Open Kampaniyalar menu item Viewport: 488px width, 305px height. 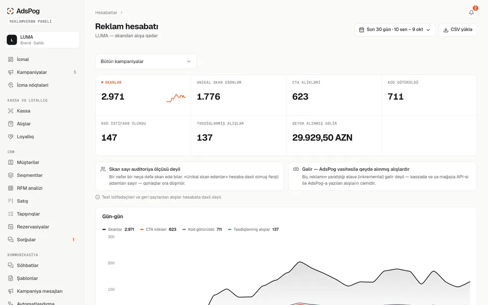(42, 72)
